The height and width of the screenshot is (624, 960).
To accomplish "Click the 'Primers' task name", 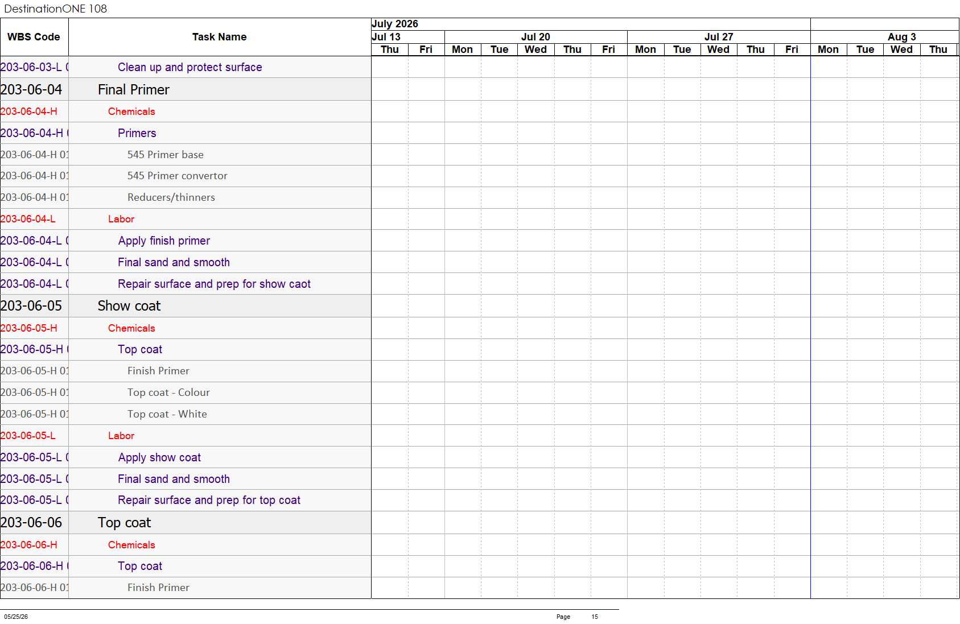I will tap(137, 133).
